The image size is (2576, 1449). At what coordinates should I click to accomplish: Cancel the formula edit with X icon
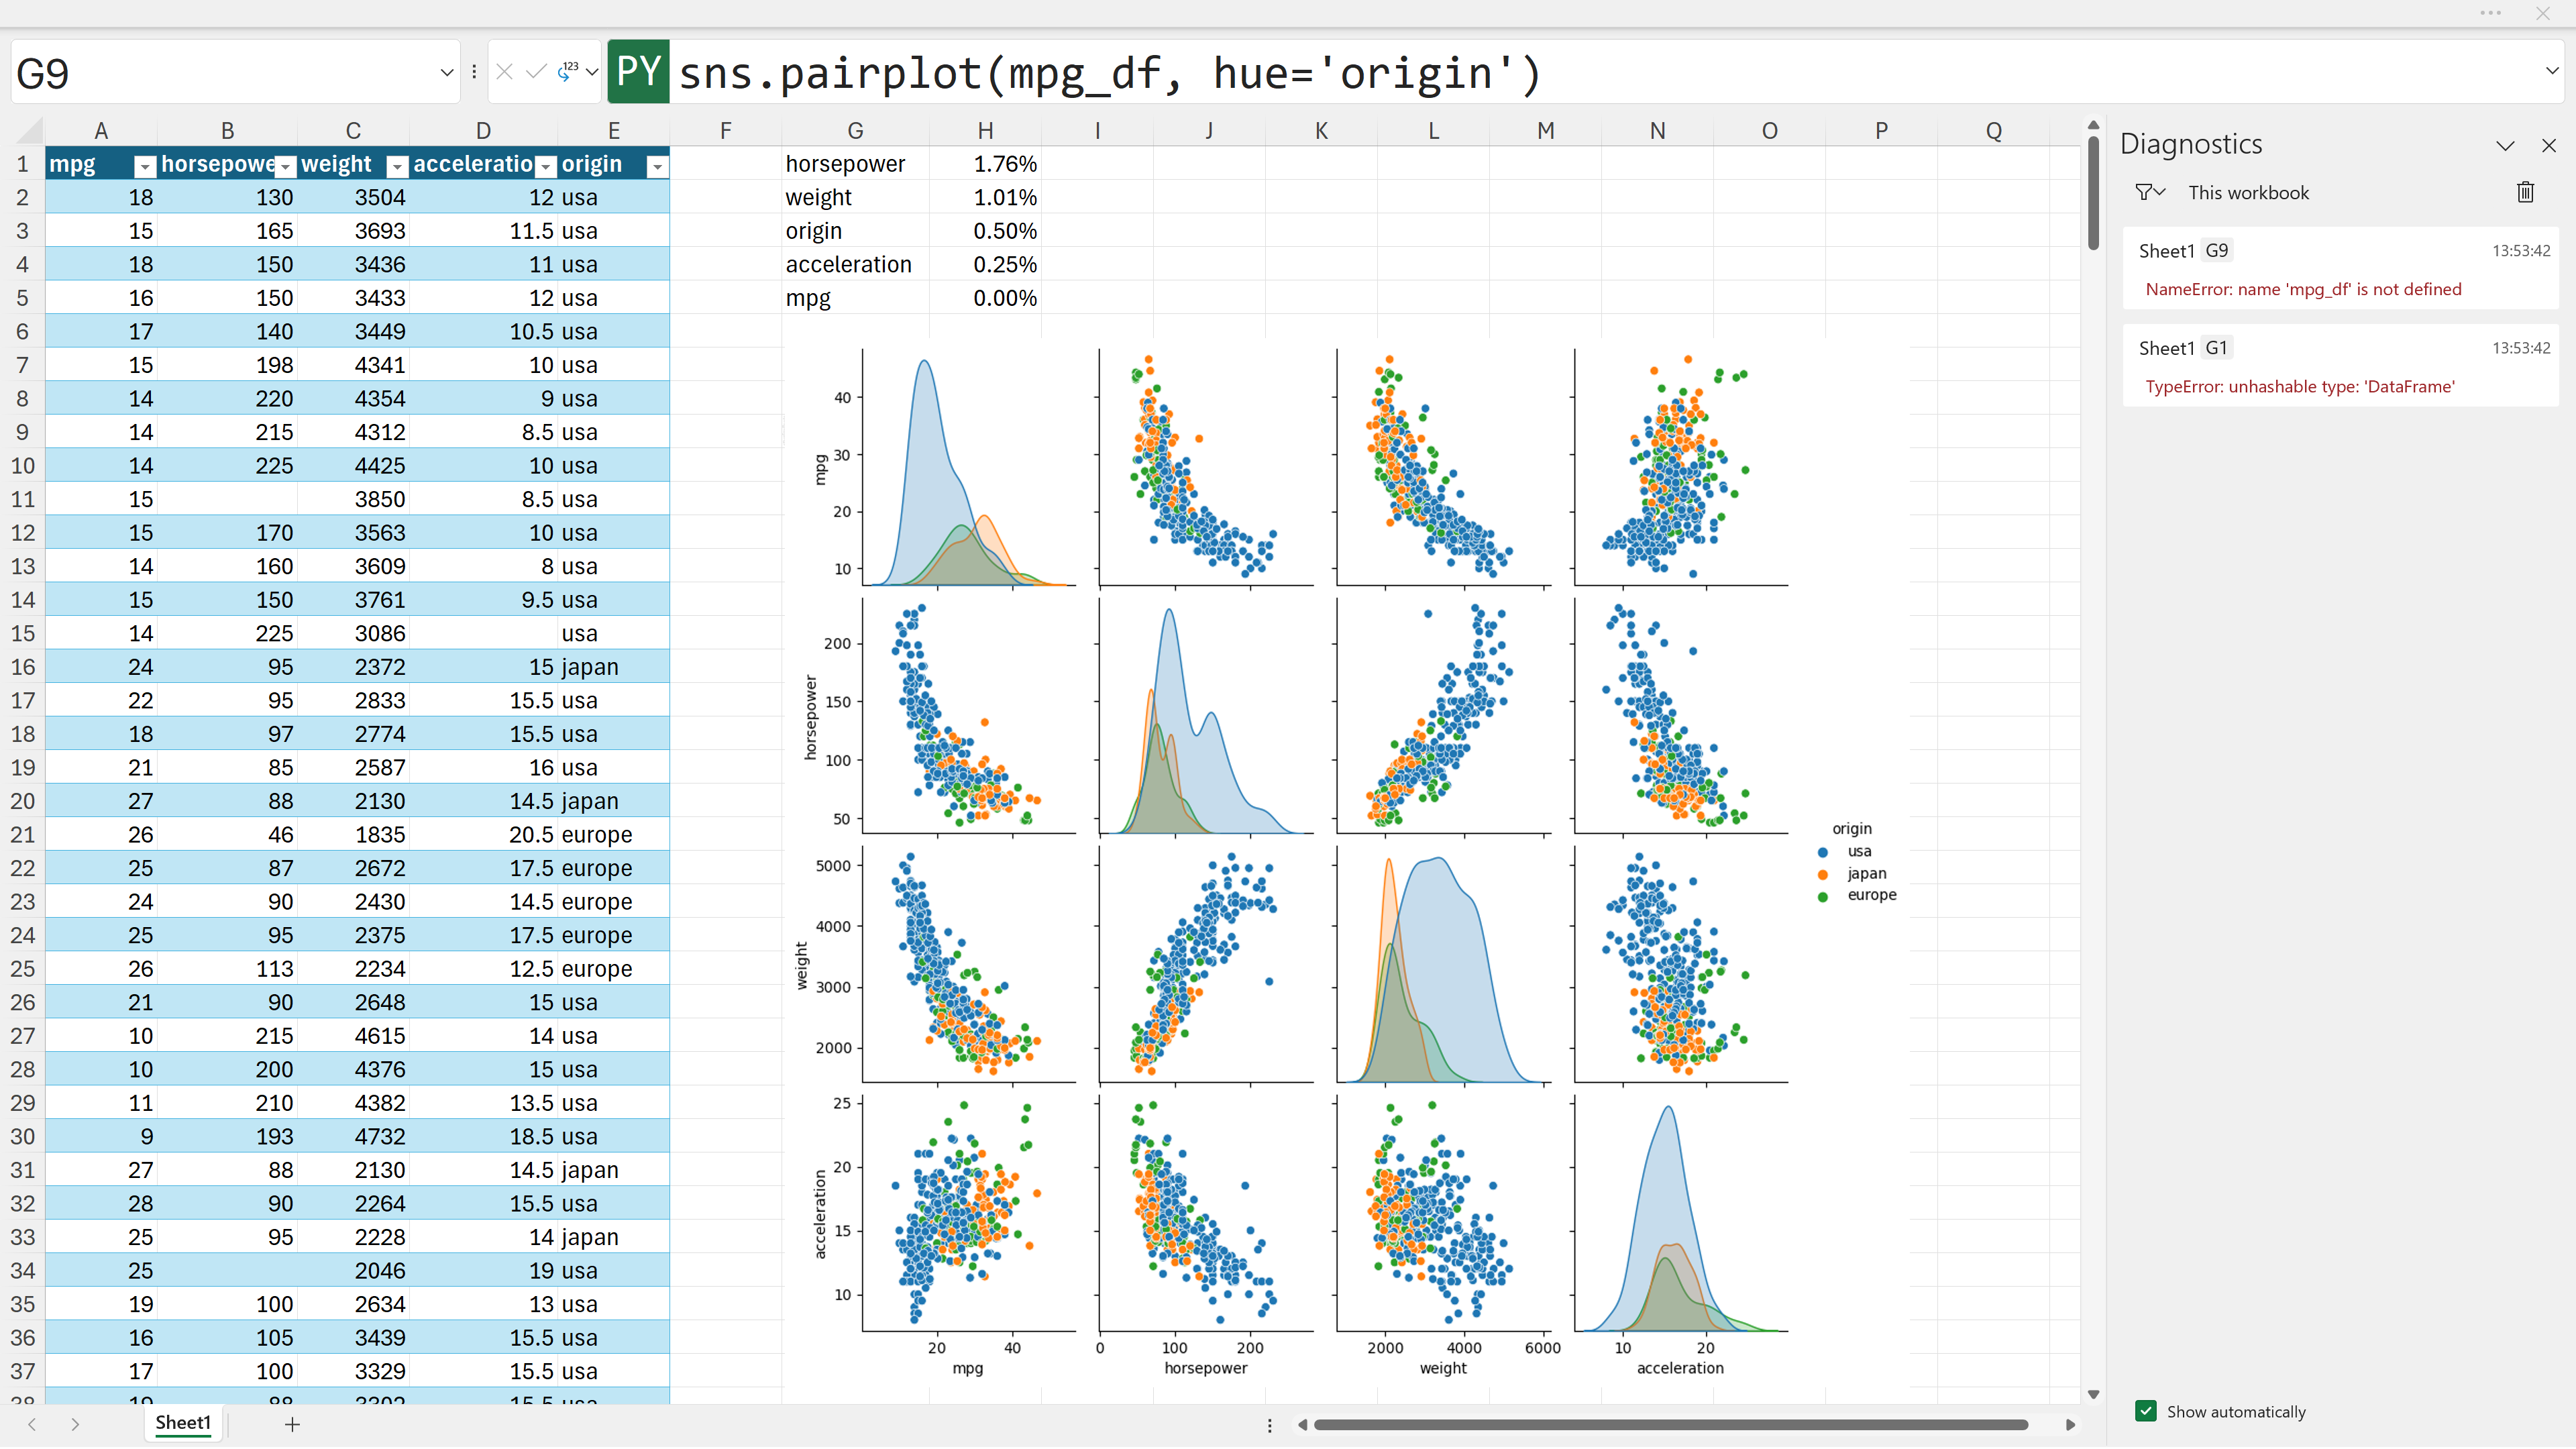point(505,72)
